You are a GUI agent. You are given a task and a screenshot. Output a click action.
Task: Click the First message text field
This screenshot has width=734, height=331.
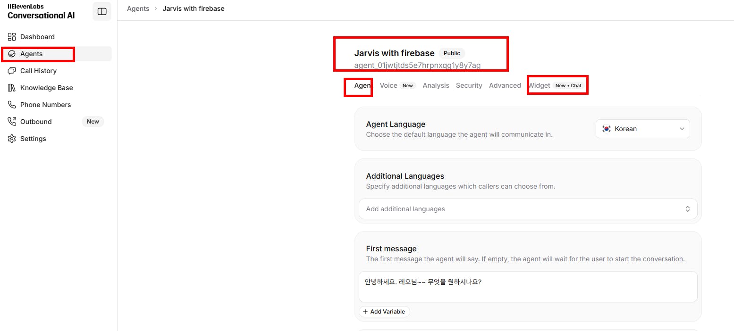[528, 287]
